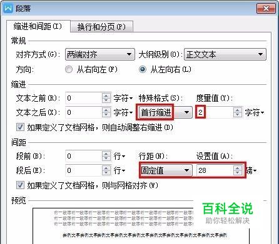Viewport: 279px width, 244px height.
Task: Open 特殊格式 dropdown showing 首行缩进
Action: point(166,112)
